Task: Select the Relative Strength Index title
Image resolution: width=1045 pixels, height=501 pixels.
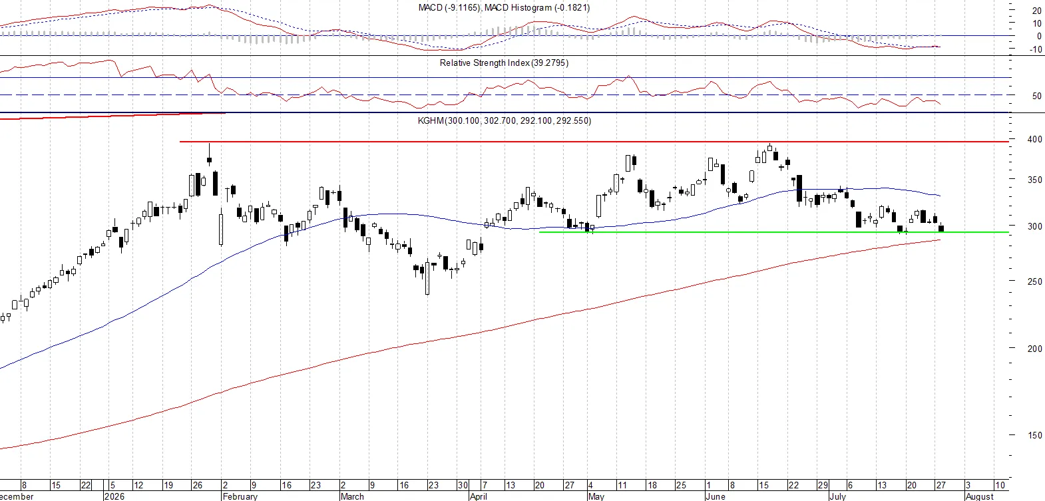Action: (x=504, y=63)
